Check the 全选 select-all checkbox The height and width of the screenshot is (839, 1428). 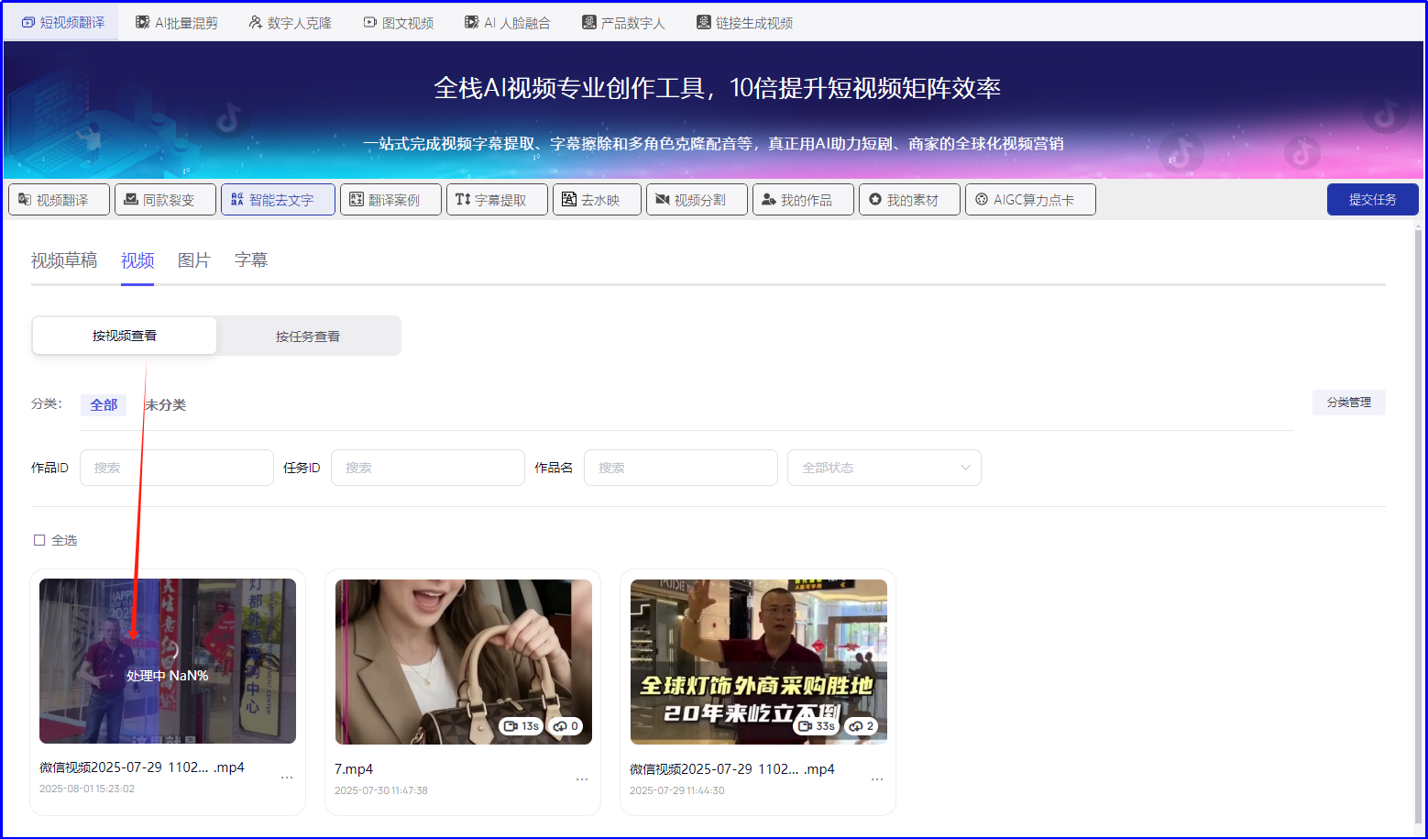tap(38, 539)
